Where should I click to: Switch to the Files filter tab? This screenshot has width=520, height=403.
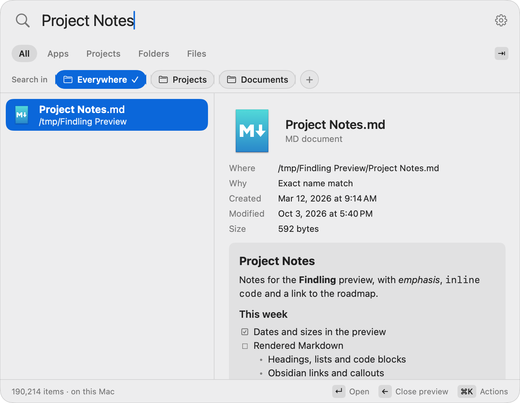[x=196, y=53]
